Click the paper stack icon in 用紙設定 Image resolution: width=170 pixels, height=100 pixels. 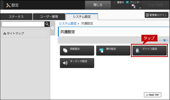pyautogui.click(x=65, y=51)
